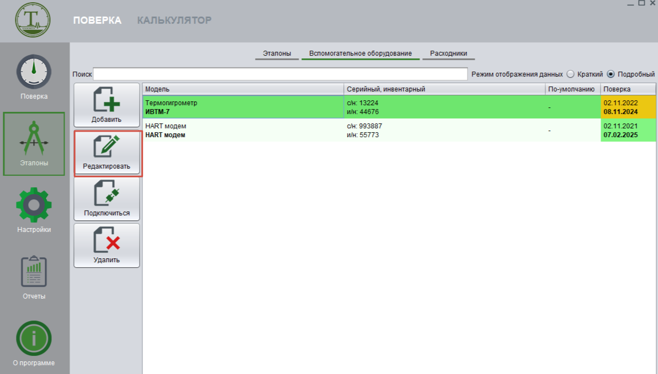
Task: Click the Редактировать pencil icon
Action: pos(107,147)
